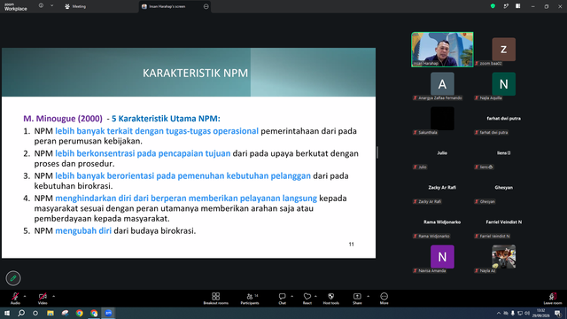
Task: Open Host tools shield icon
Action: tap(330, 296)
